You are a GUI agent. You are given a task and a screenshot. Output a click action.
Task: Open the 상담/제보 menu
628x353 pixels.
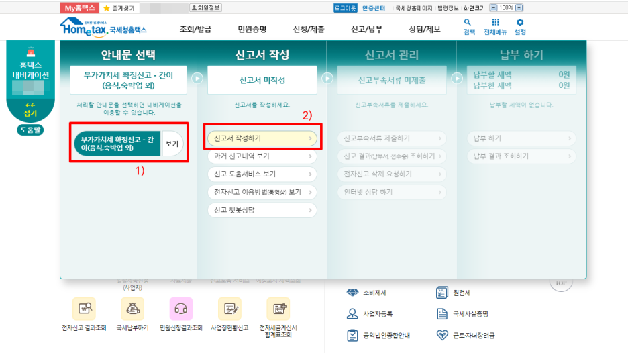(425, 29)
